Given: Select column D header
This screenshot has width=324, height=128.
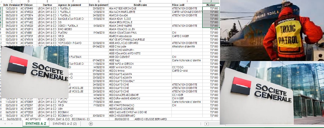Looking at the screenshot, I should click(28, 1).
